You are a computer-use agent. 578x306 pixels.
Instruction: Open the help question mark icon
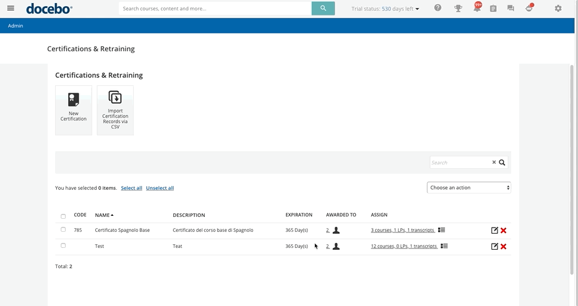point(438,8)
